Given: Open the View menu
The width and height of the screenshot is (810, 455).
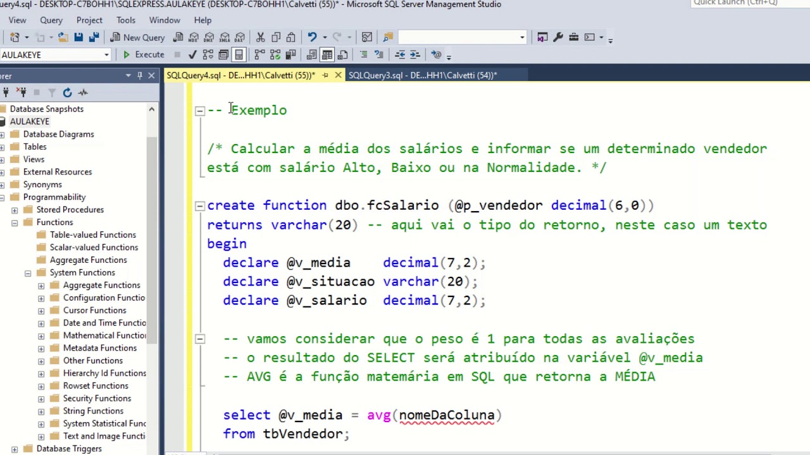Looking at the screenshot, I should (17, 20).
